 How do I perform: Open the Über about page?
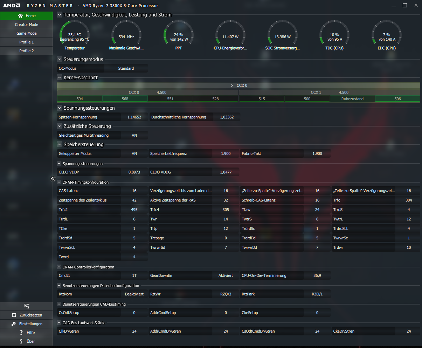[26, 341]
